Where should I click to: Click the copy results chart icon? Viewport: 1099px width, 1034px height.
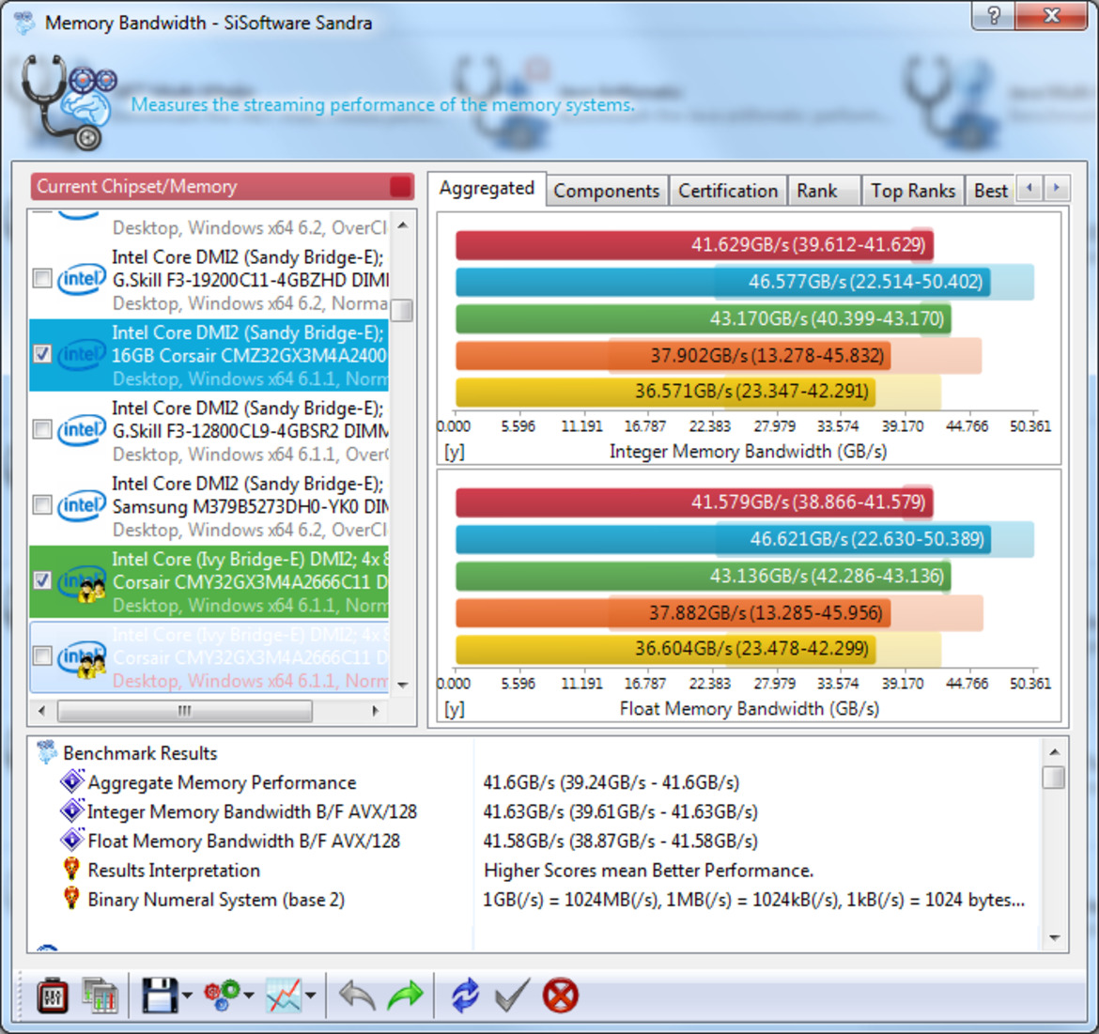click(x=99, y=995)
